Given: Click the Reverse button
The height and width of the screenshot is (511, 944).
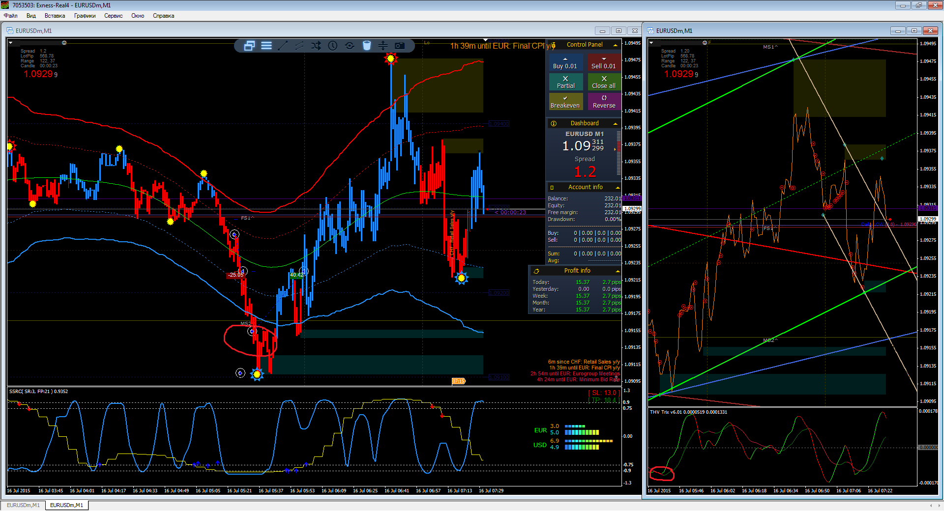Looking at the screenshot, I should click(x=604, y=102).
